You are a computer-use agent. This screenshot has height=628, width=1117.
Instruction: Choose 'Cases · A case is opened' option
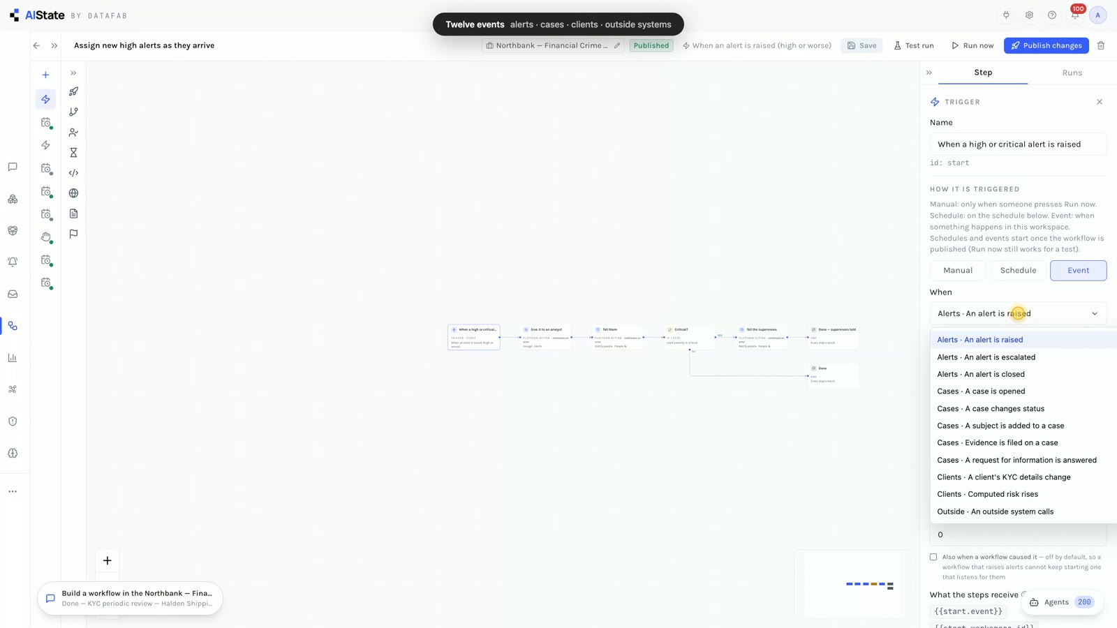1023,391
